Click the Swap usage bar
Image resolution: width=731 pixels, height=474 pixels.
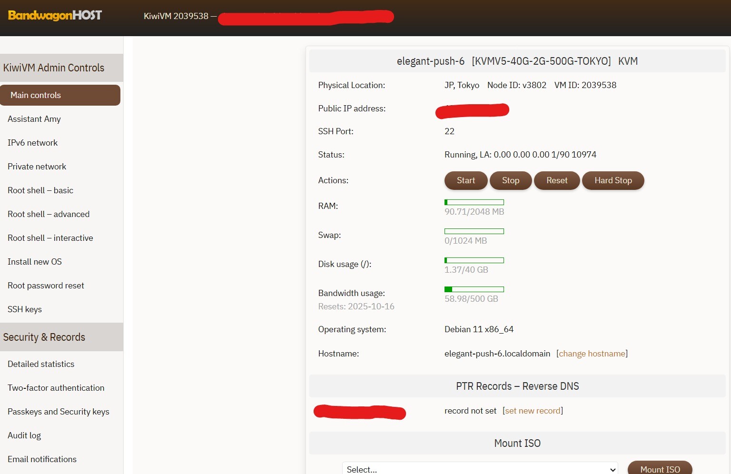click(x=474, y=231)
